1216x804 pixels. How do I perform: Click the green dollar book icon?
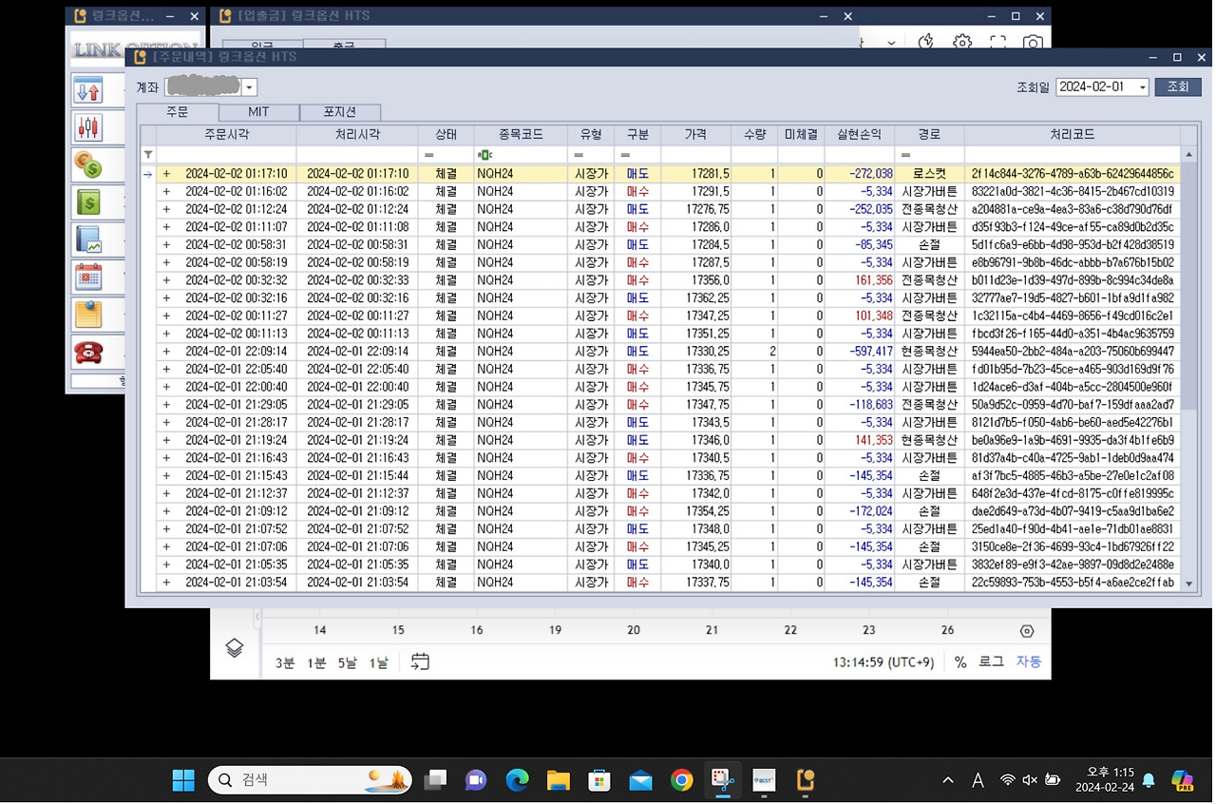(x=88, y=201)
